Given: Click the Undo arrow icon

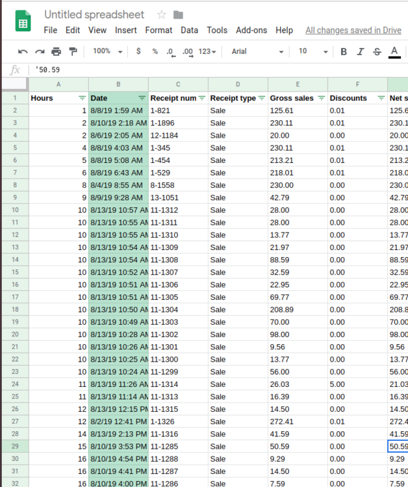Looking at the screenshot, I should point(23,51).
